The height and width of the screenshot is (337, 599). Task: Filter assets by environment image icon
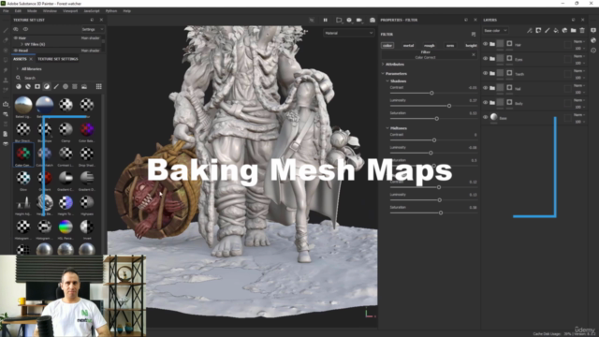coord(84,87)
